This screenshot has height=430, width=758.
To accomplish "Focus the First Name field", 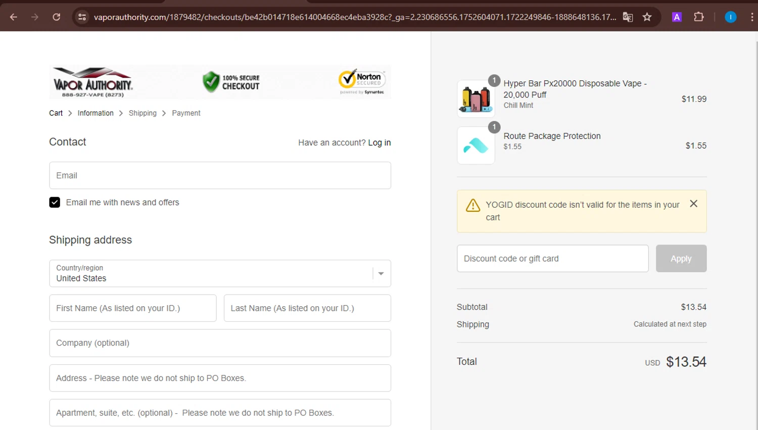I will tap(133, 308).
